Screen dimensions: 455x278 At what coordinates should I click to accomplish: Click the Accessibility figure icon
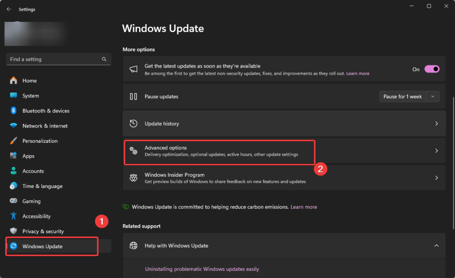pyautogui.click(x=13, y=216)
